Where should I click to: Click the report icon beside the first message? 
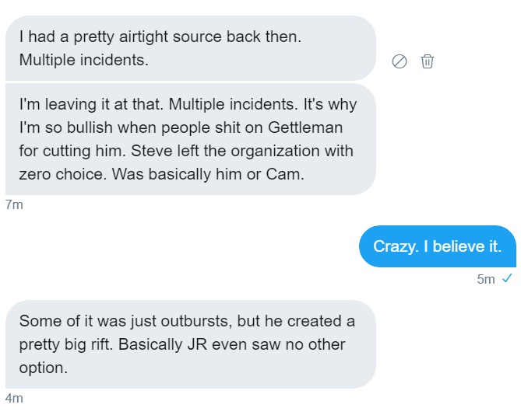tap(400, 61)
